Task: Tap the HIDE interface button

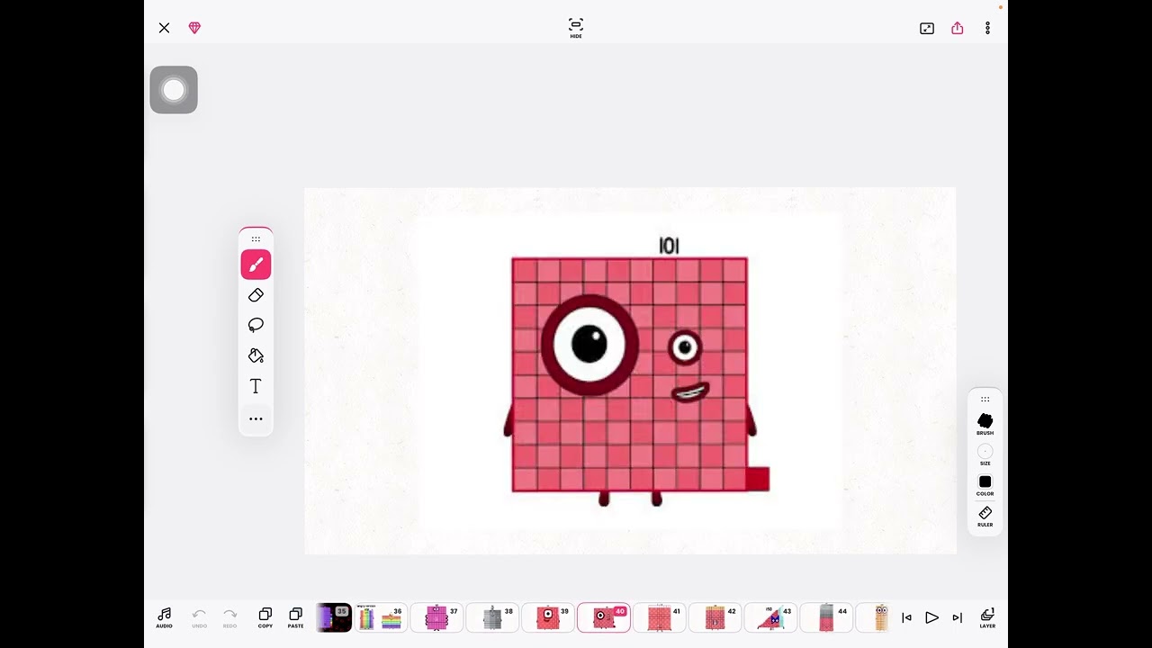Action: coord(576,28)
